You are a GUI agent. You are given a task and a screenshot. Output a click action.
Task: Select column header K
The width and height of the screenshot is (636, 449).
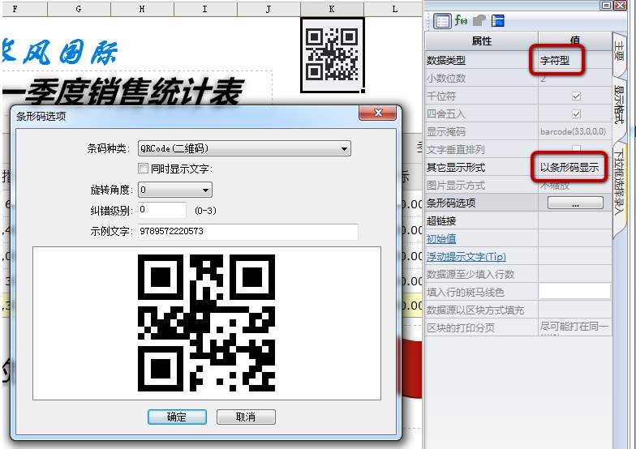point(332,8)
